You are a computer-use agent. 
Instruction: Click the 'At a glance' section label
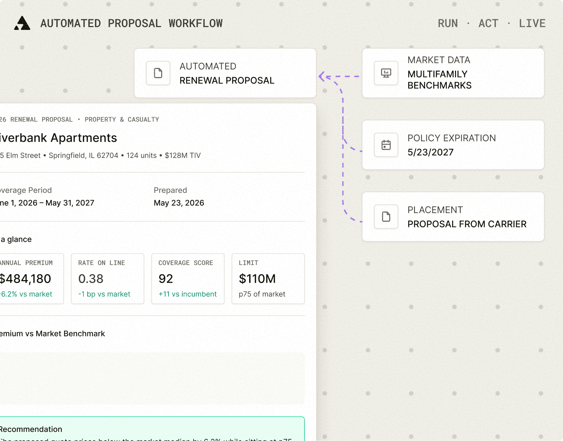[16, 239]
